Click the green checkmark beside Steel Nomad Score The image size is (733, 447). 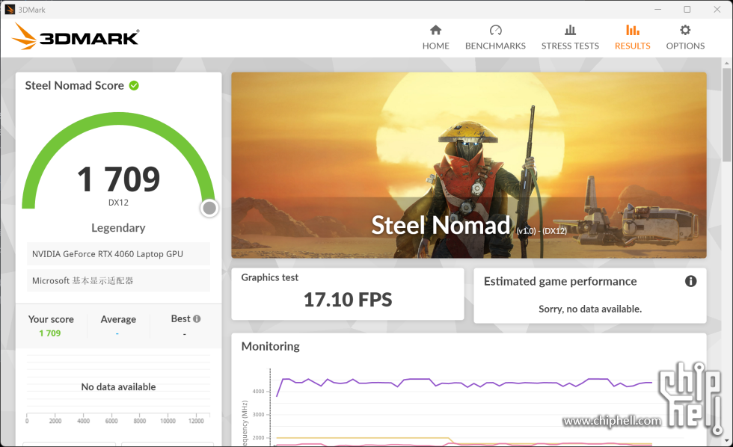pos(134,85)
